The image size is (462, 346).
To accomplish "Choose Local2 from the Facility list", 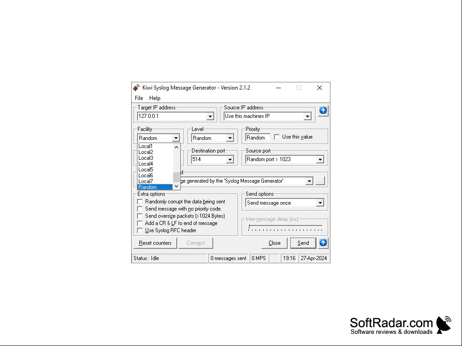I will click(x=155, y=152).
